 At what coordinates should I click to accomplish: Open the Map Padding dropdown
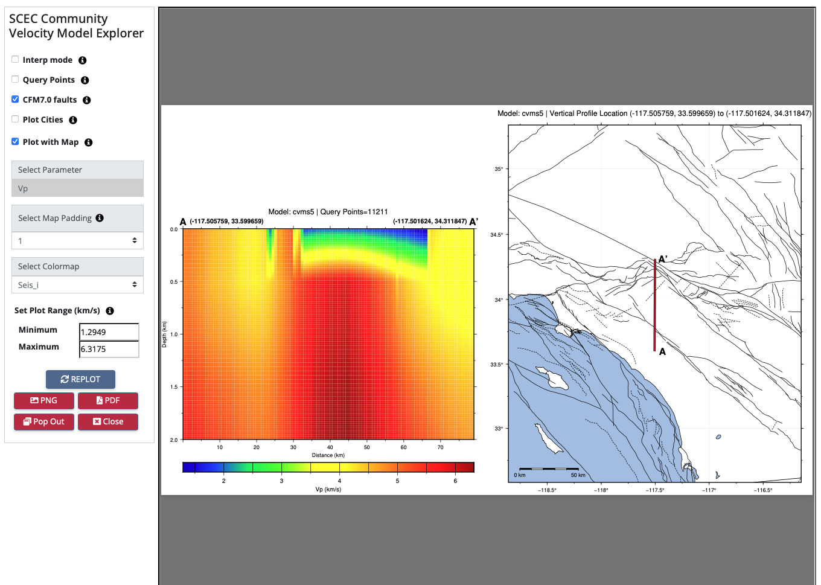pyautogui.click(x=77, y=241)
